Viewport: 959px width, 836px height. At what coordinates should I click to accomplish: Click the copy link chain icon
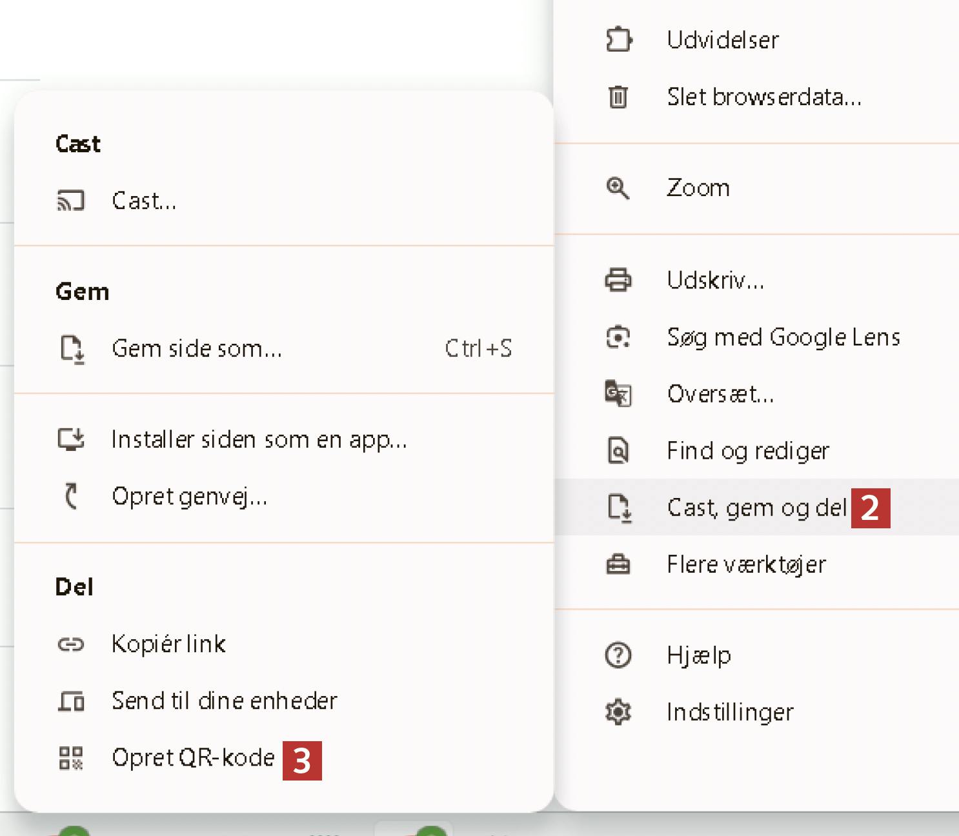[x=71, y=644]
